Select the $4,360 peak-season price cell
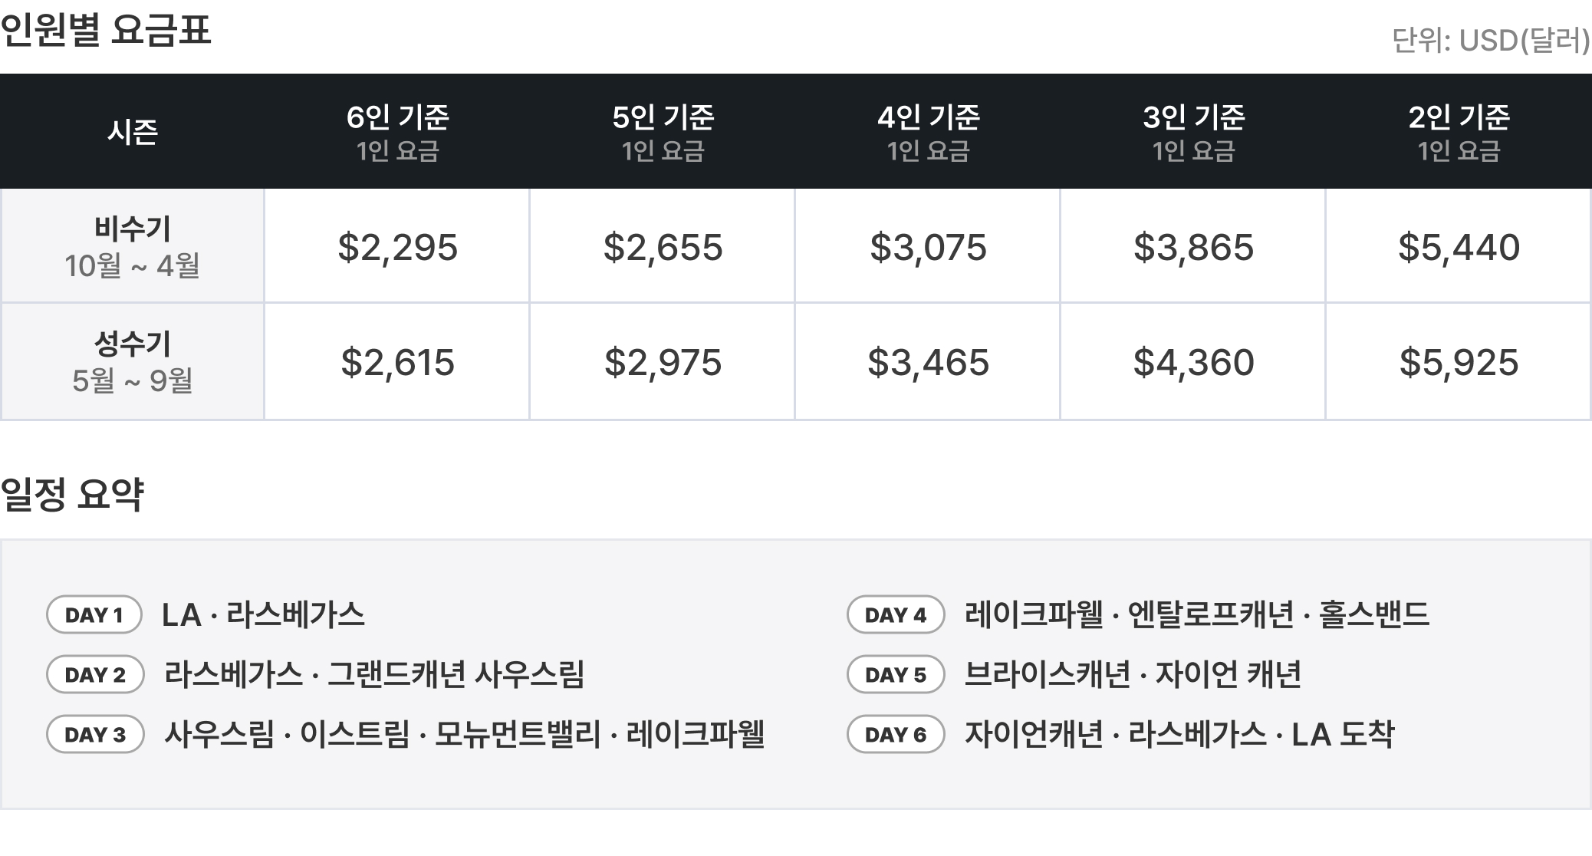The width and height of the screenshot is (1592, 856). [x=1193, y=362]
